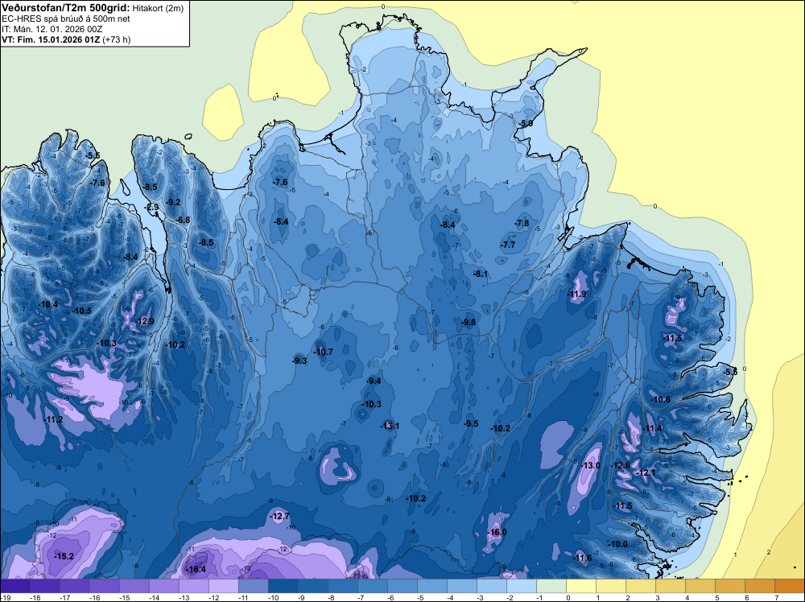Select legend swatch between 0 and 1

pos(581,586)
